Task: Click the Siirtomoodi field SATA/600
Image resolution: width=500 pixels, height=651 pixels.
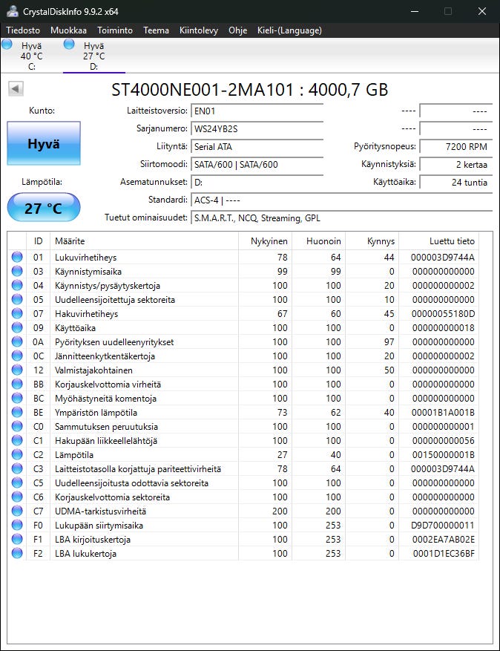Action: pyautogui.click(x=257, y=165)
